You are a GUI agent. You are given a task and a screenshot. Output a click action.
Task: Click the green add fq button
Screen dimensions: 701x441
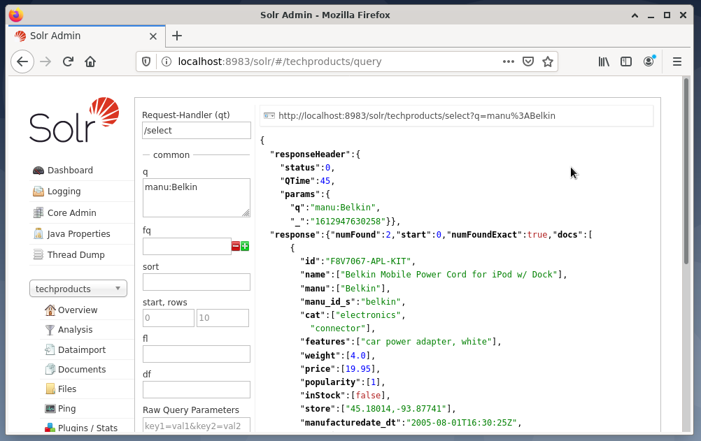(x=245, y=246)
